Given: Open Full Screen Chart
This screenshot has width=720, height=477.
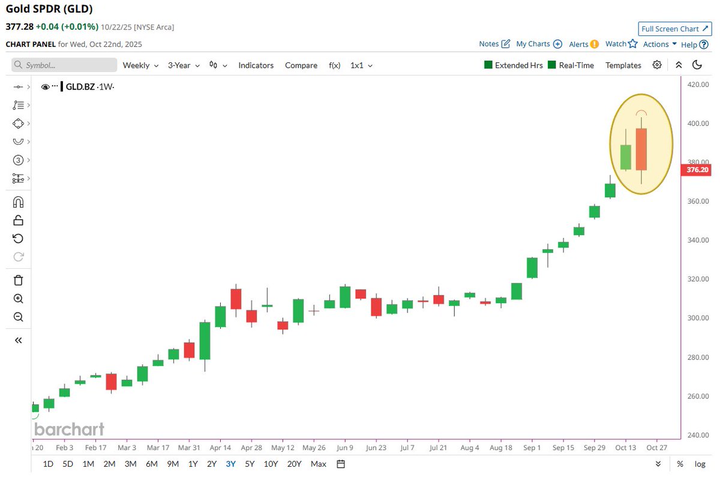Looking at the screenshot, I should (675, 29).
